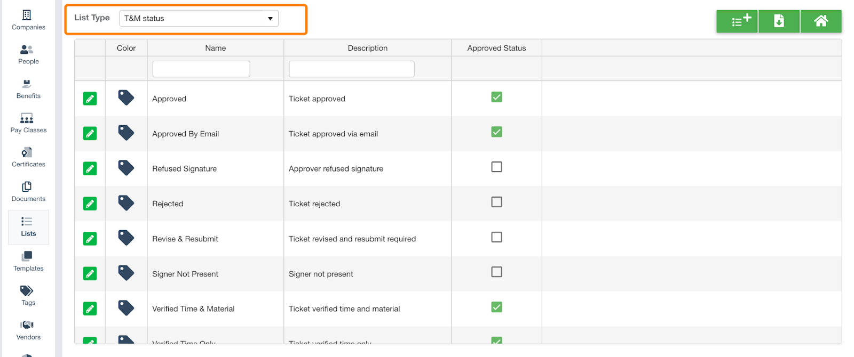This screenshot has height=357, width=854.
Task: Check Approved Status for Signer Not Present
Action: click(496, 272)
